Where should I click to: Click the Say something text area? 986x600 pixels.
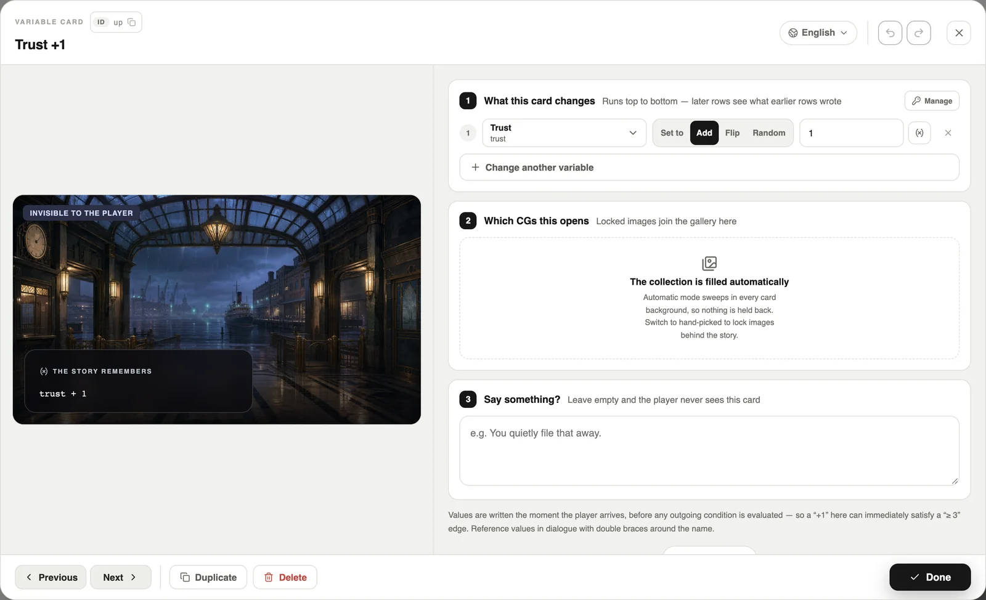(709, 451)
